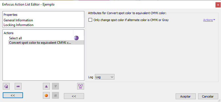221x102 pixels.
Task: Enable Only change spot color checkbox
Action: (x=90, y=20)
